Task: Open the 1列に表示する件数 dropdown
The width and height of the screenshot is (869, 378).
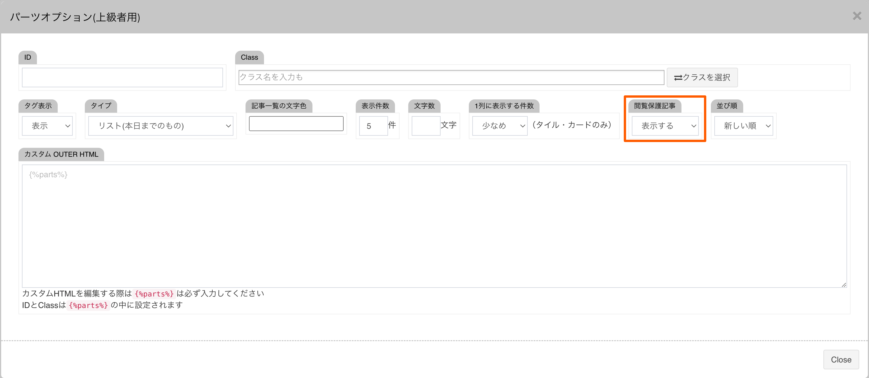Action: [x=500, y=126]
